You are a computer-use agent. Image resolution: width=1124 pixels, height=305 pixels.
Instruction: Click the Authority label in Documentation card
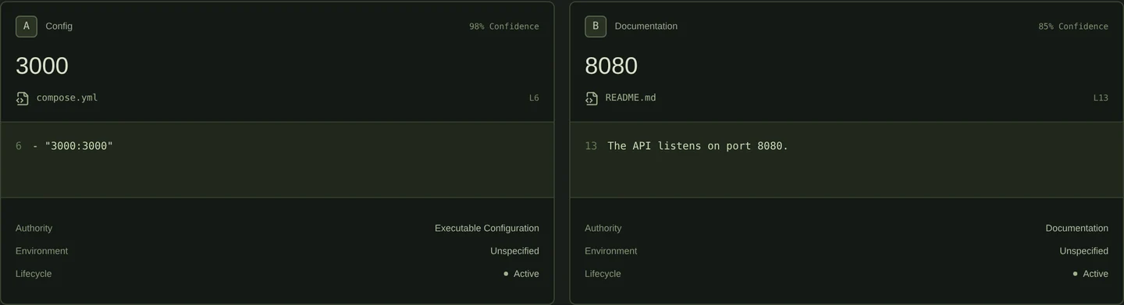click(603, 229)
